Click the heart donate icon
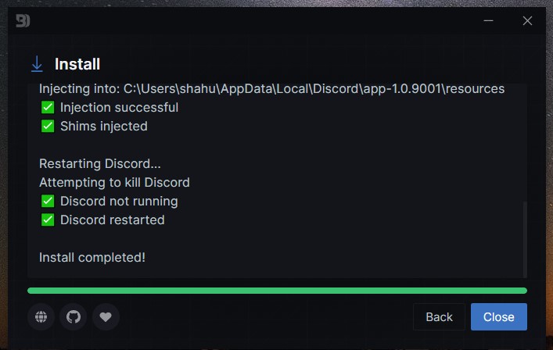The image size is (553, 350). coord(106,316)
